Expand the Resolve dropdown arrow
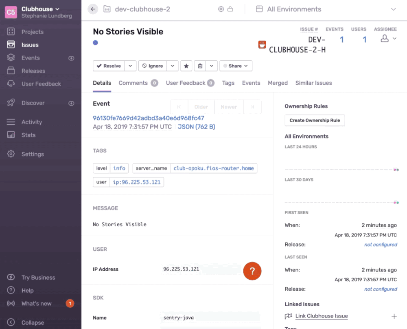Viewport: 407px width, 329px height. [x=130, y=66]
